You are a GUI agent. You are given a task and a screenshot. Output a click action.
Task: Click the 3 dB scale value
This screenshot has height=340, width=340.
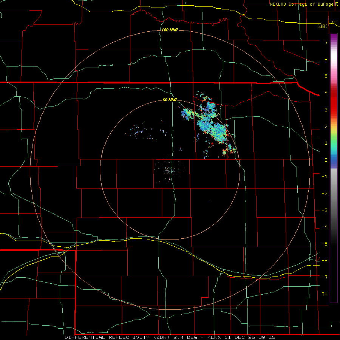[326, 110]
